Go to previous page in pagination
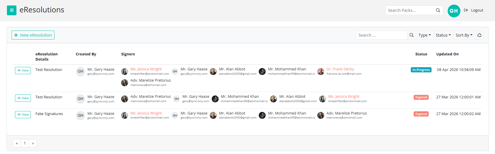Image resolution: width=495 pixels, height=154 pixels. tap(17, 143)
